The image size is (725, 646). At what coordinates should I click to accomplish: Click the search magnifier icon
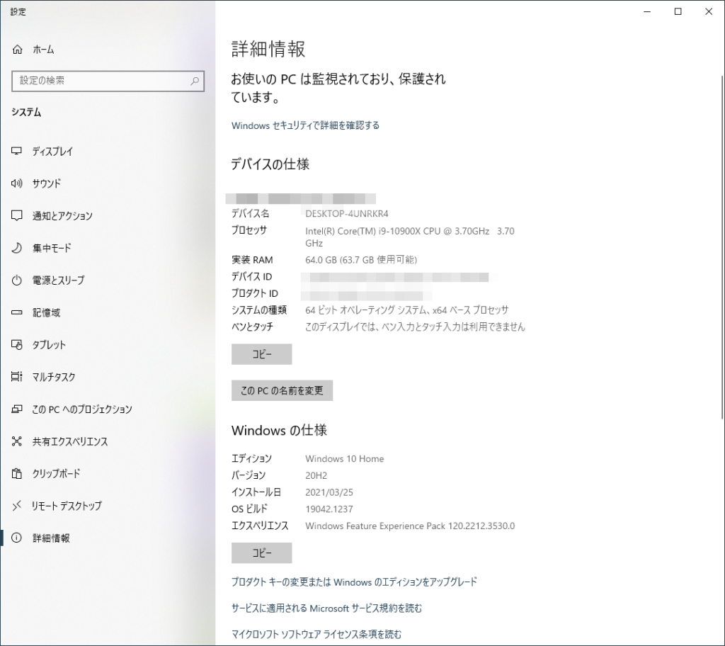[x=195, y=81]
